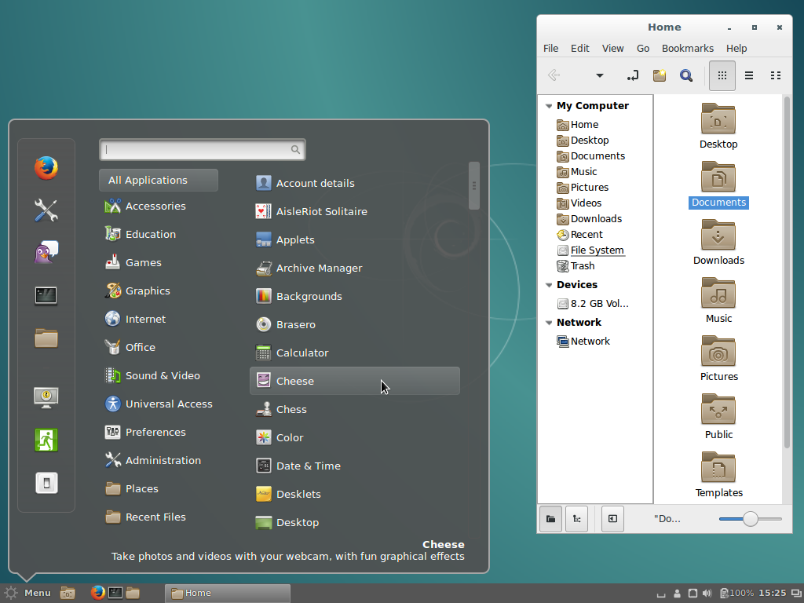Click file manager vertical scrollbar
This screenshot has height=603, width=804.
(x=787, y=272)
